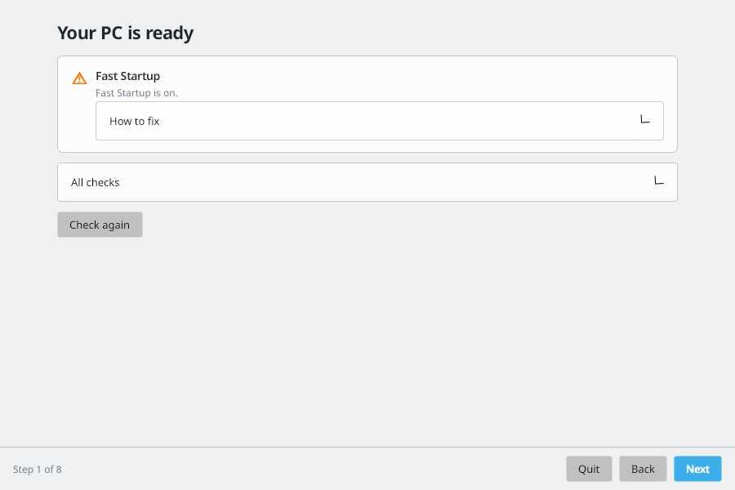The width and height of the screenshot is (735, 490).
Task: Click the All checks label text
Action: [96, 182]
